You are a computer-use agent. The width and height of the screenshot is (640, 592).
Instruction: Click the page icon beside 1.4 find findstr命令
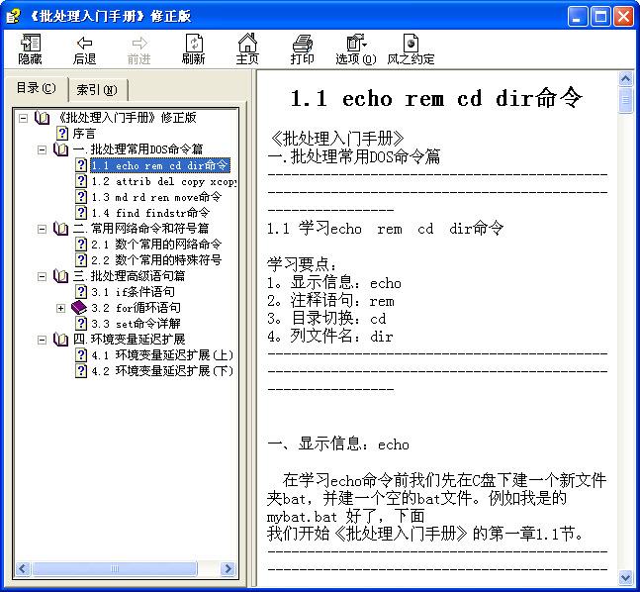pos(81,213)
